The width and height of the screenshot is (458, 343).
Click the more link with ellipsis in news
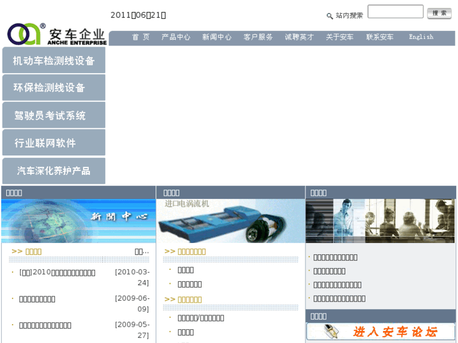(x=142, y=251)
